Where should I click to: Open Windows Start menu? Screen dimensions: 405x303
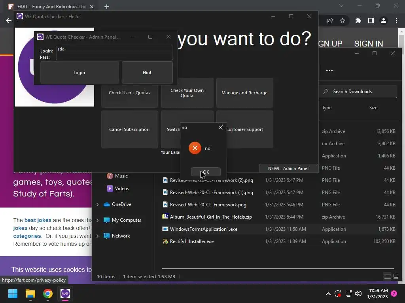click(x=13, y=294)
